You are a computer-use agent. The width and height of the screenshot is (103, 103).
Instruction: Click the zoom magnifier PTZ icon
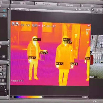point(1,67)
